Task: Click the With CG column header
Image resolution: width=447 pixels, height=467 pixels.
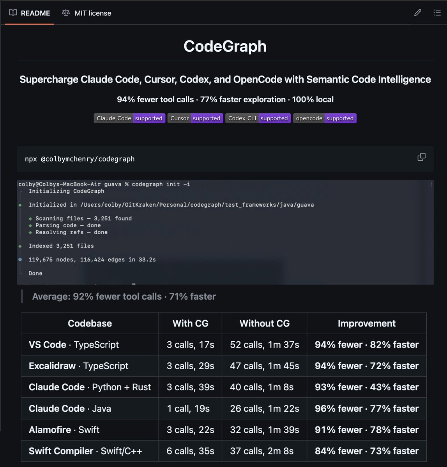Action: [190, 323]
